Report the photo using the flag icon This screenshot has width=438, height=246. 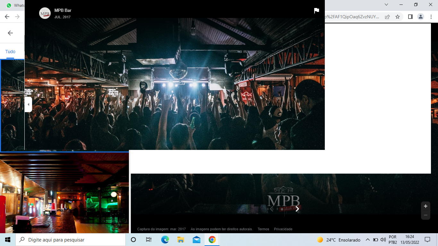point(316,11)
